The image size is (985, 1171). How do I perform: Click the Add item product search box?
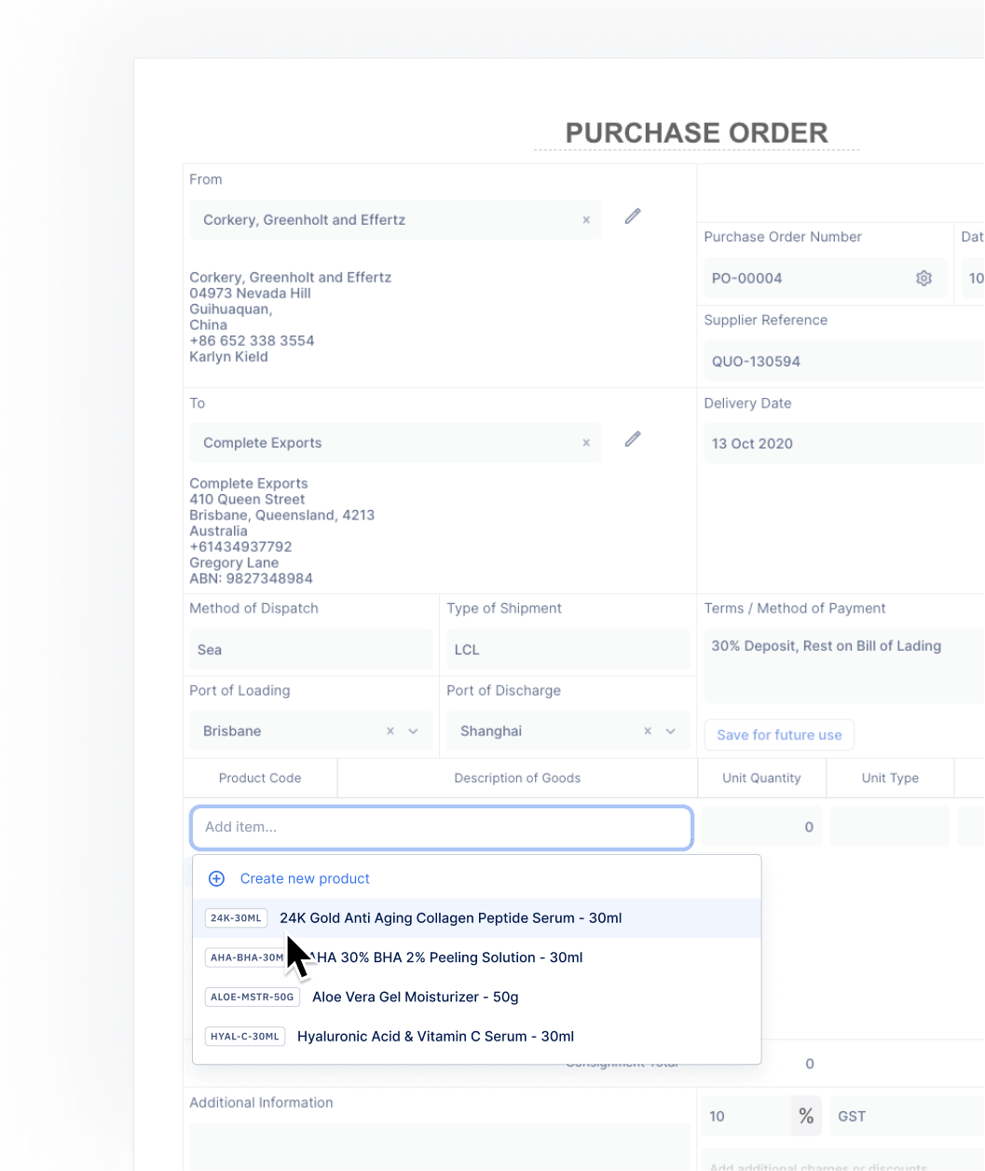pos(442,827)
